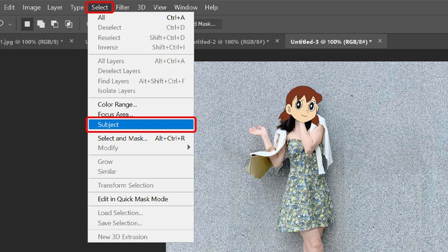Close the 1.jpg document tab

[x=72, y=41]
